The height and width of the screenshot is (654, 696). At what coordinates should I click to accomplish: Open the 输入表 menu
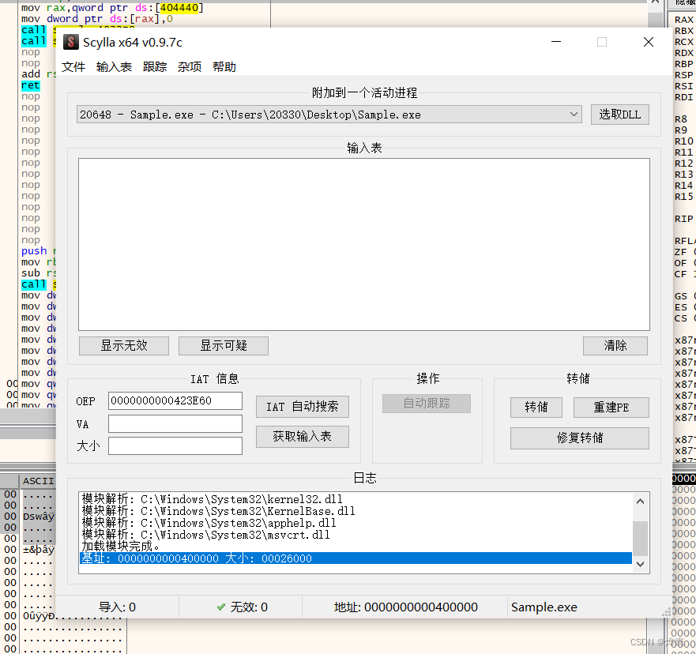[114, 67]
